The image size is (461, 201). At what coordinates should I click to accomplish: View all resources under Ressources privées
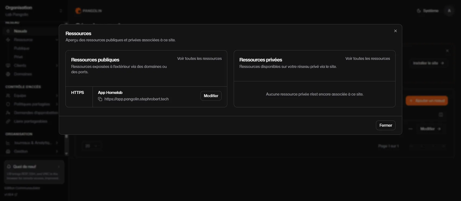click(368, 59)
